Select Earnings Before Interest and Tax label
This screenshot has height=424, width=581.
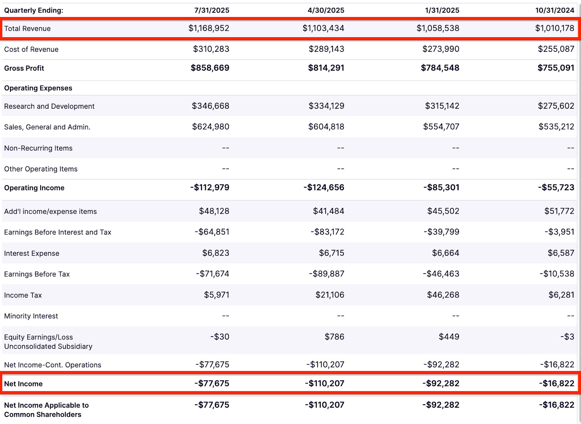click(58, 232)
